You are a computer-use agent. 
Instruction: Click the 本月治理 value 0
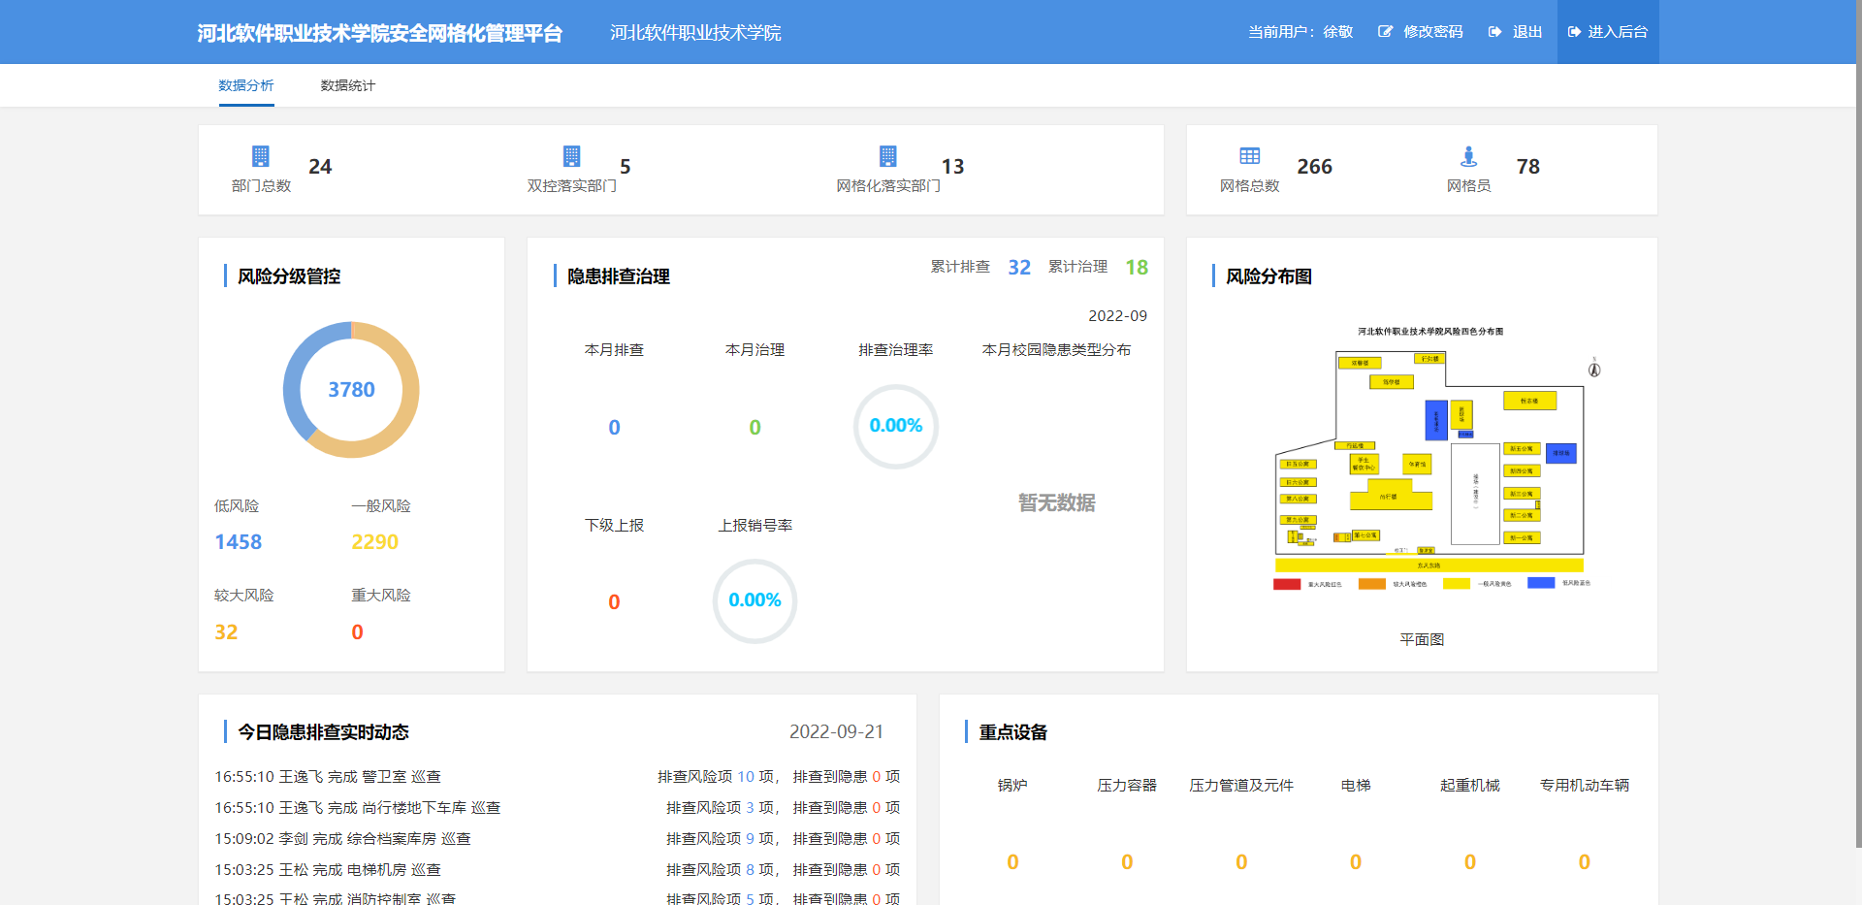[x=754, y=428]
